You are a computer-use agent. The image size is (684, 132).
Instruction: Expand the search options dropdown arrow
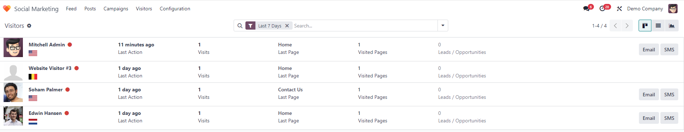click(x=443, y=26)
